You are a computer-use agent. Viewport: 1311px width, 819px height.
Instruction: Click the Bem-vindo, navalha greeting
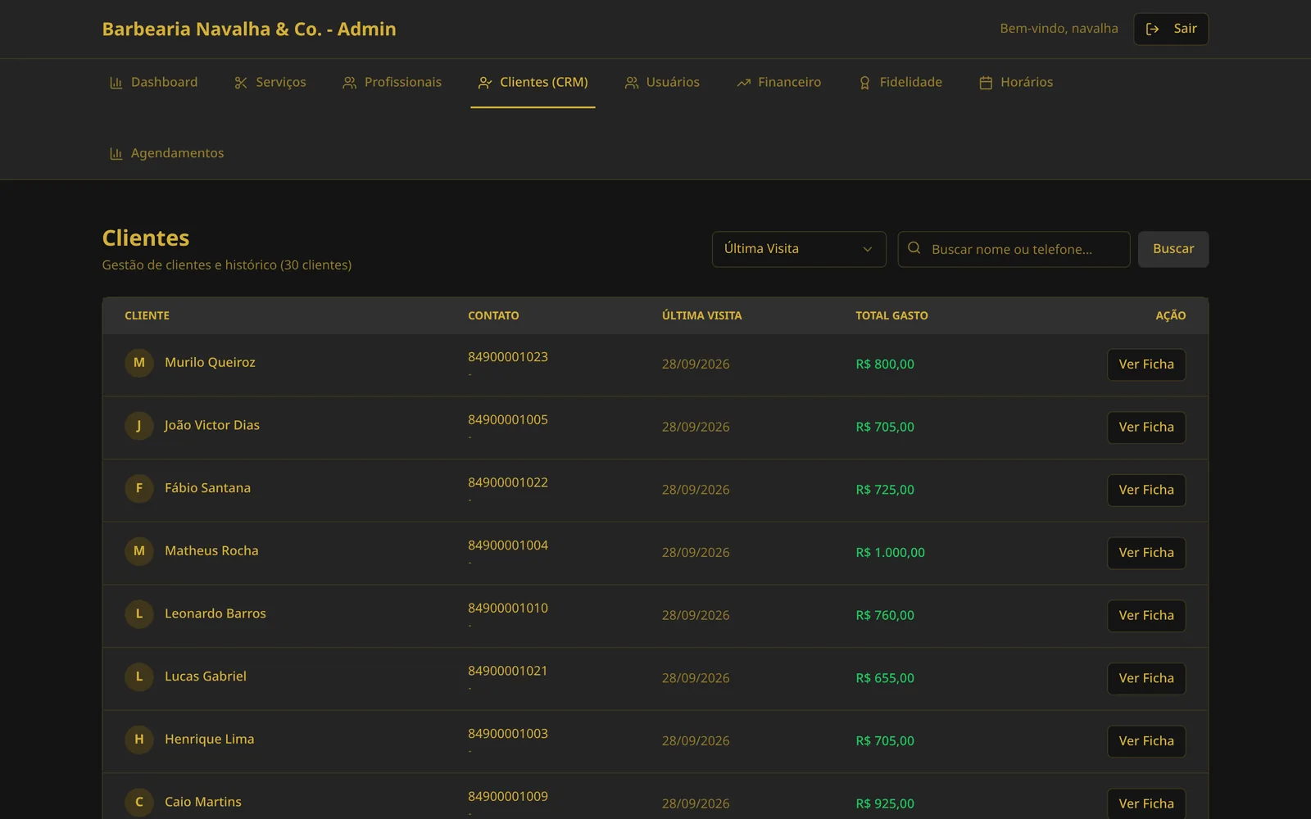[x=1059, y=29]
